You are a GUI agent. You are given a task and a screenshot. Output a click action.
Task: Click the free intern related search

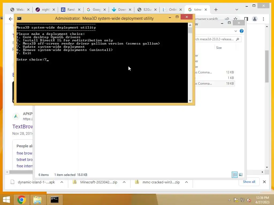point(24,166)
